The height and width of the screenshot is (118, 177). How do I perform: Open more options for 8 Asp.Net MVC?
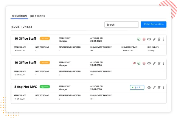click(x=163, y=87)
